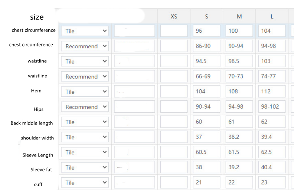Edit the Sleeve Length field showing 60.5

click(206, 152)
